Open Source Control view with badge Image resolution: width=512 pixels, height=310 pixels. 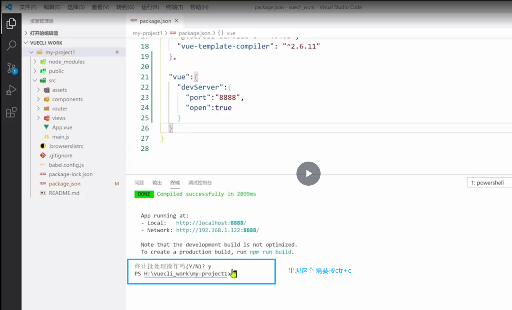(11, 68)
